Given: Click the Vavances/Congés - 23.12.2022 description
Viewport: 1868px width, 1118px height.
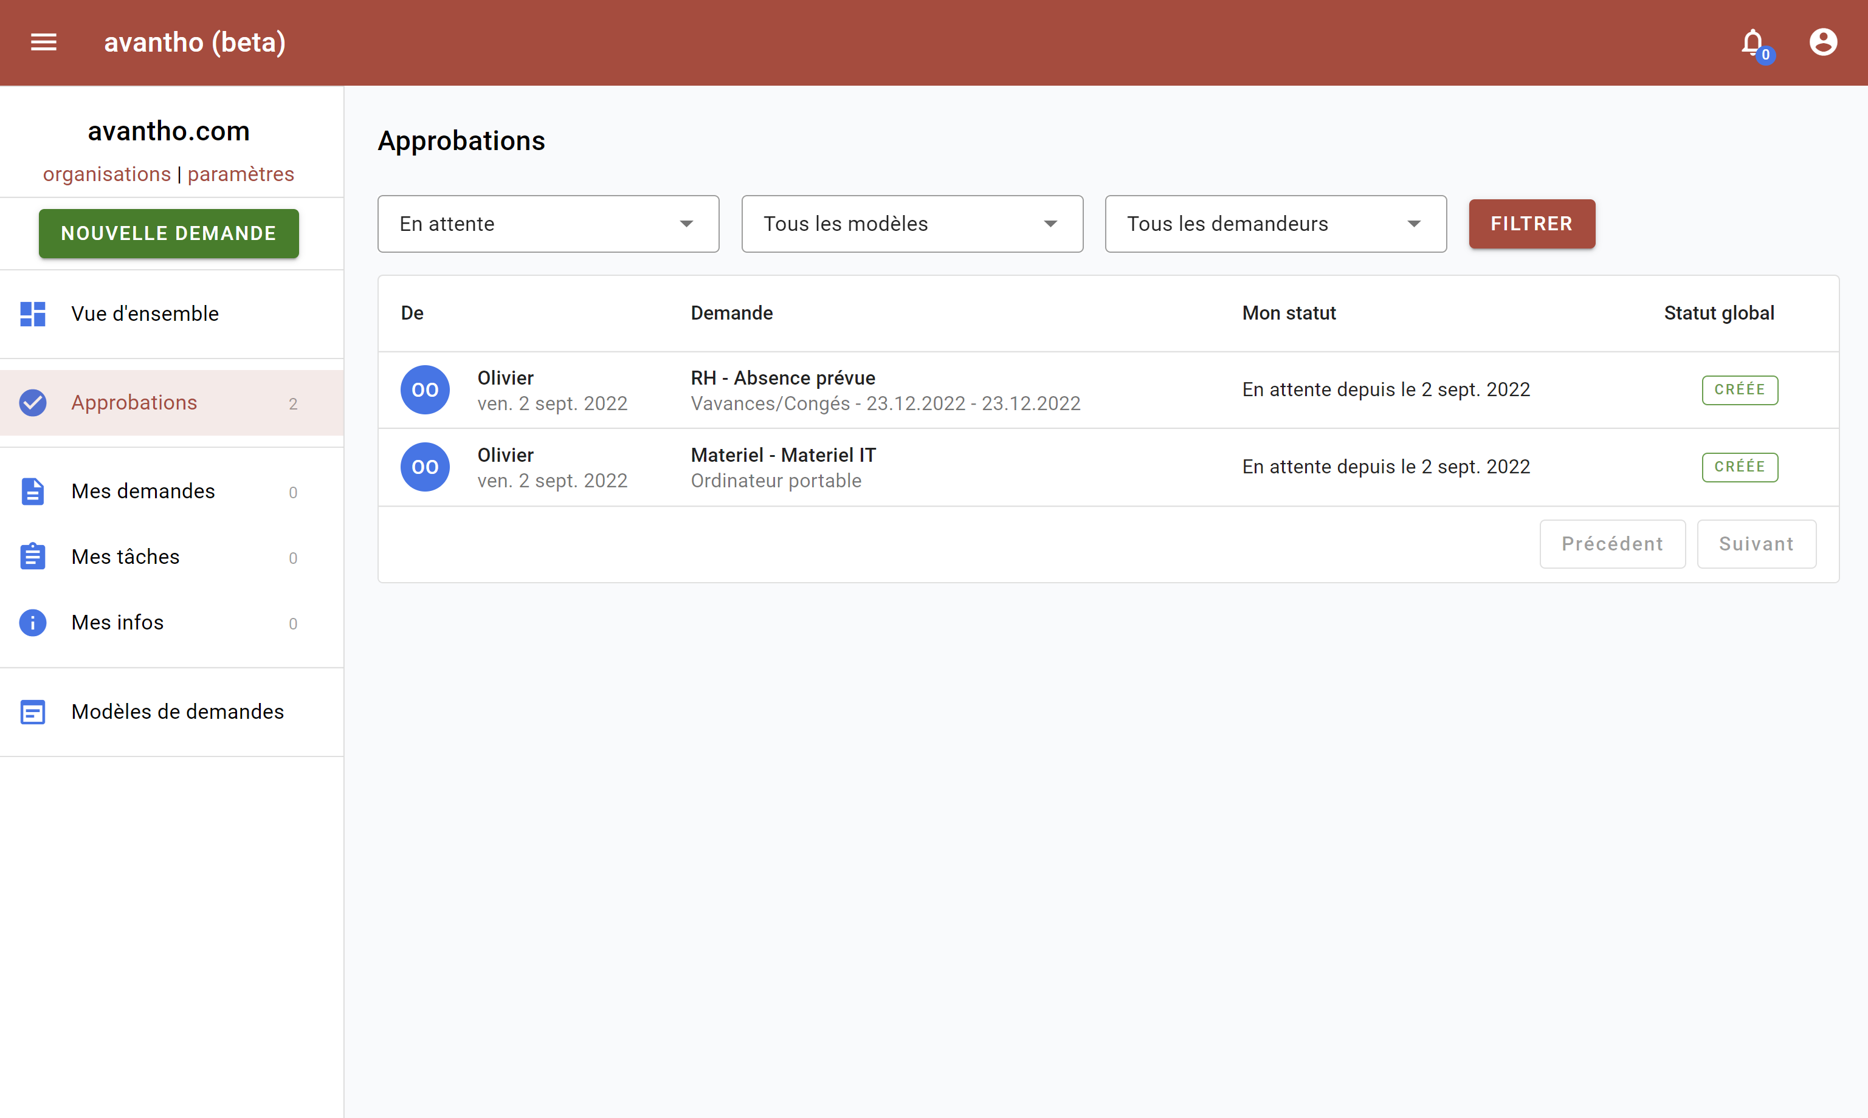Looking at the screenshot, I should (x=886, y=404).
